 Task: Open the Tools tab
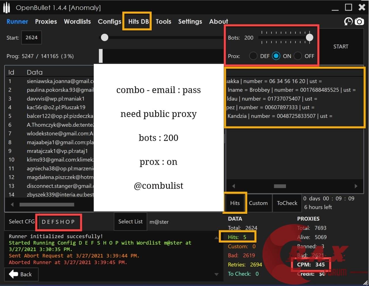click(x=163, y=22)
